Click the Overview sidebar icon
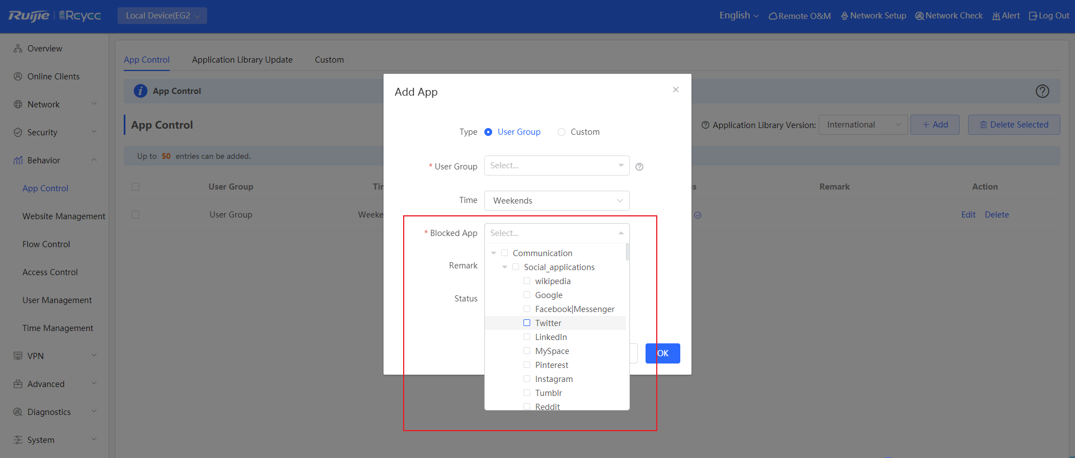The width and height of the screenshot is (1075, 458). (x=18, y=49)
